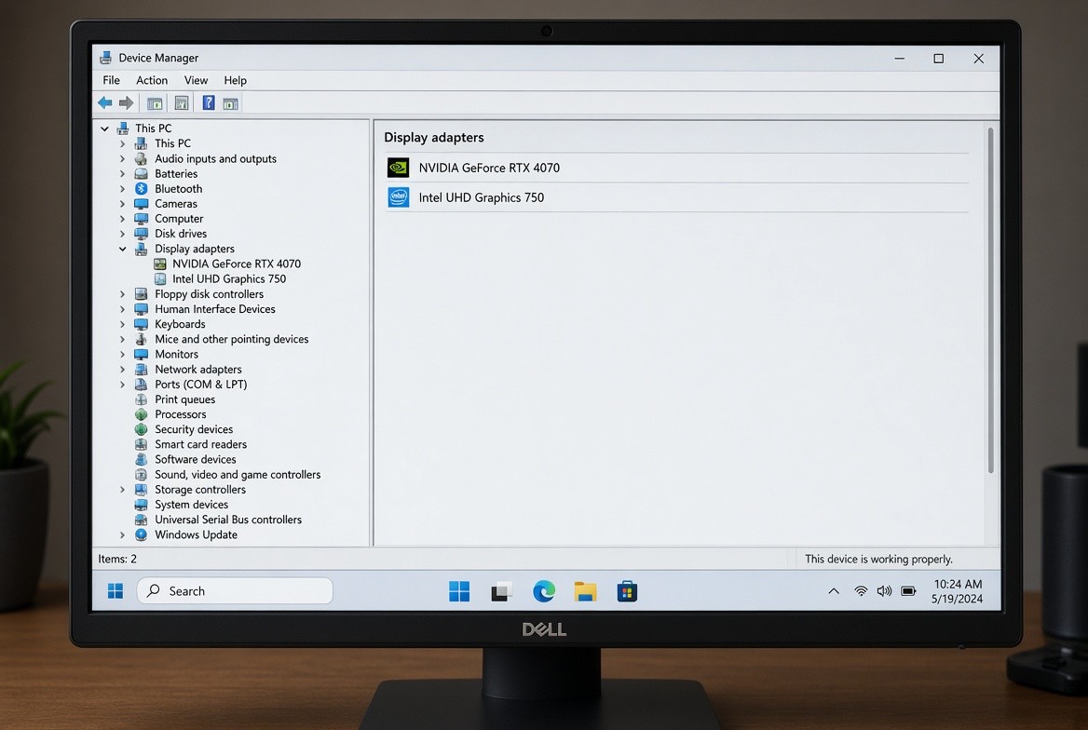Click the blue Back arrow in the toolbar
The height and width of the screenshot is (730, 1088).
point(104,103)
